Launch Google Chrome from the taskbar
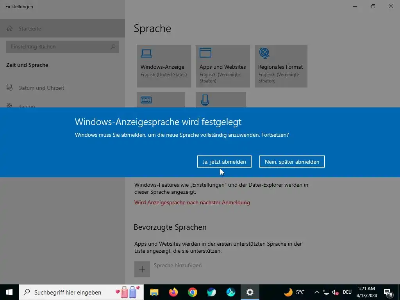 pyautogui.click(x=192, y=292)
